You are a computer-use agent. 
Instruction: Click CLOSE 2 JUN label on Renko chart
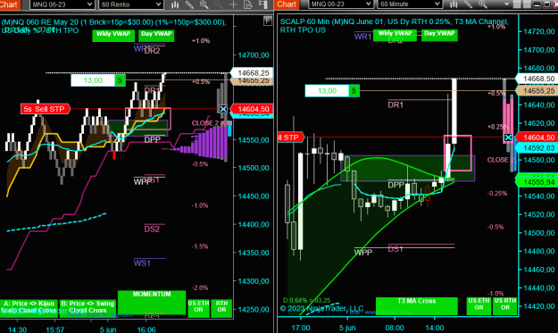212,123
